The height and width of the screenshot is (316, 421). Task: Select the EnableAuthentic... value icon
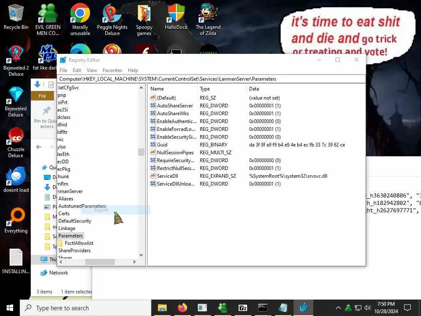pyautogui.click(x=153, y=121)
